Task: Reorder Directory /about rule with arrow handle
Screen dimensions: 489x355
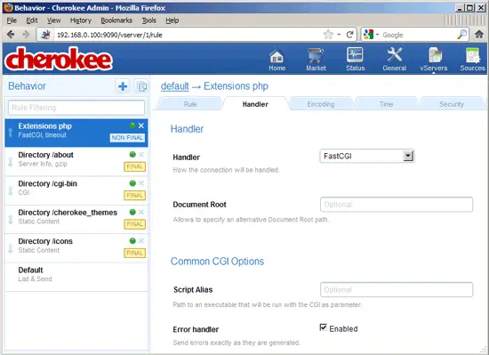Action: pyautogui.click(x=11, y=162)
